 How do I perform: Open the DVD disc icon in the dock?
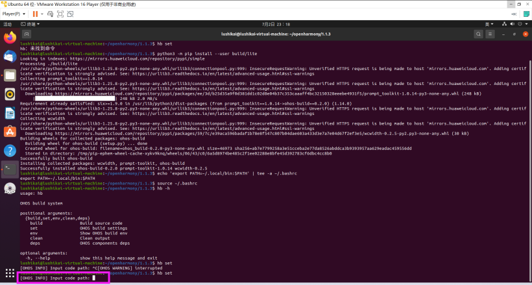(x=10, y=188)
